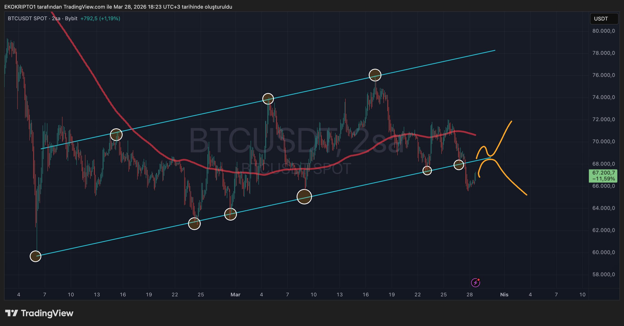Select the leftmost circle on upper trendline
The height and width of the screenshot is (326, 624).
[x=116, y=135]
